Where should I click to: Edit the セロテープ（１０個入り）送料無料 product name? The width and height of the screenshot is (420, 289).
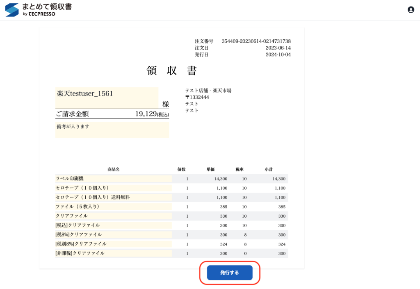tap(114, 197)
